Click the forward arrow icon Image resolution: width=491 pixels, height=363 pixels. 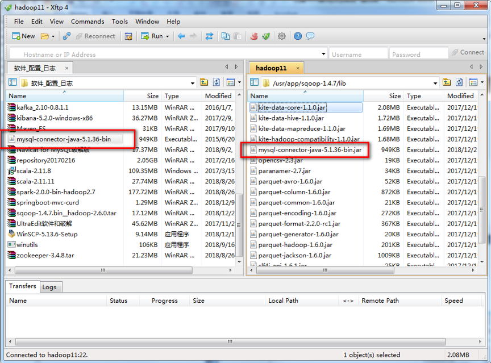point(194,36)
